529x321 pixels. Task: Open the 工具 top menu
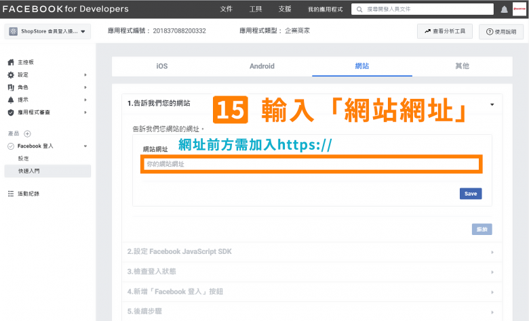[256, 9]
